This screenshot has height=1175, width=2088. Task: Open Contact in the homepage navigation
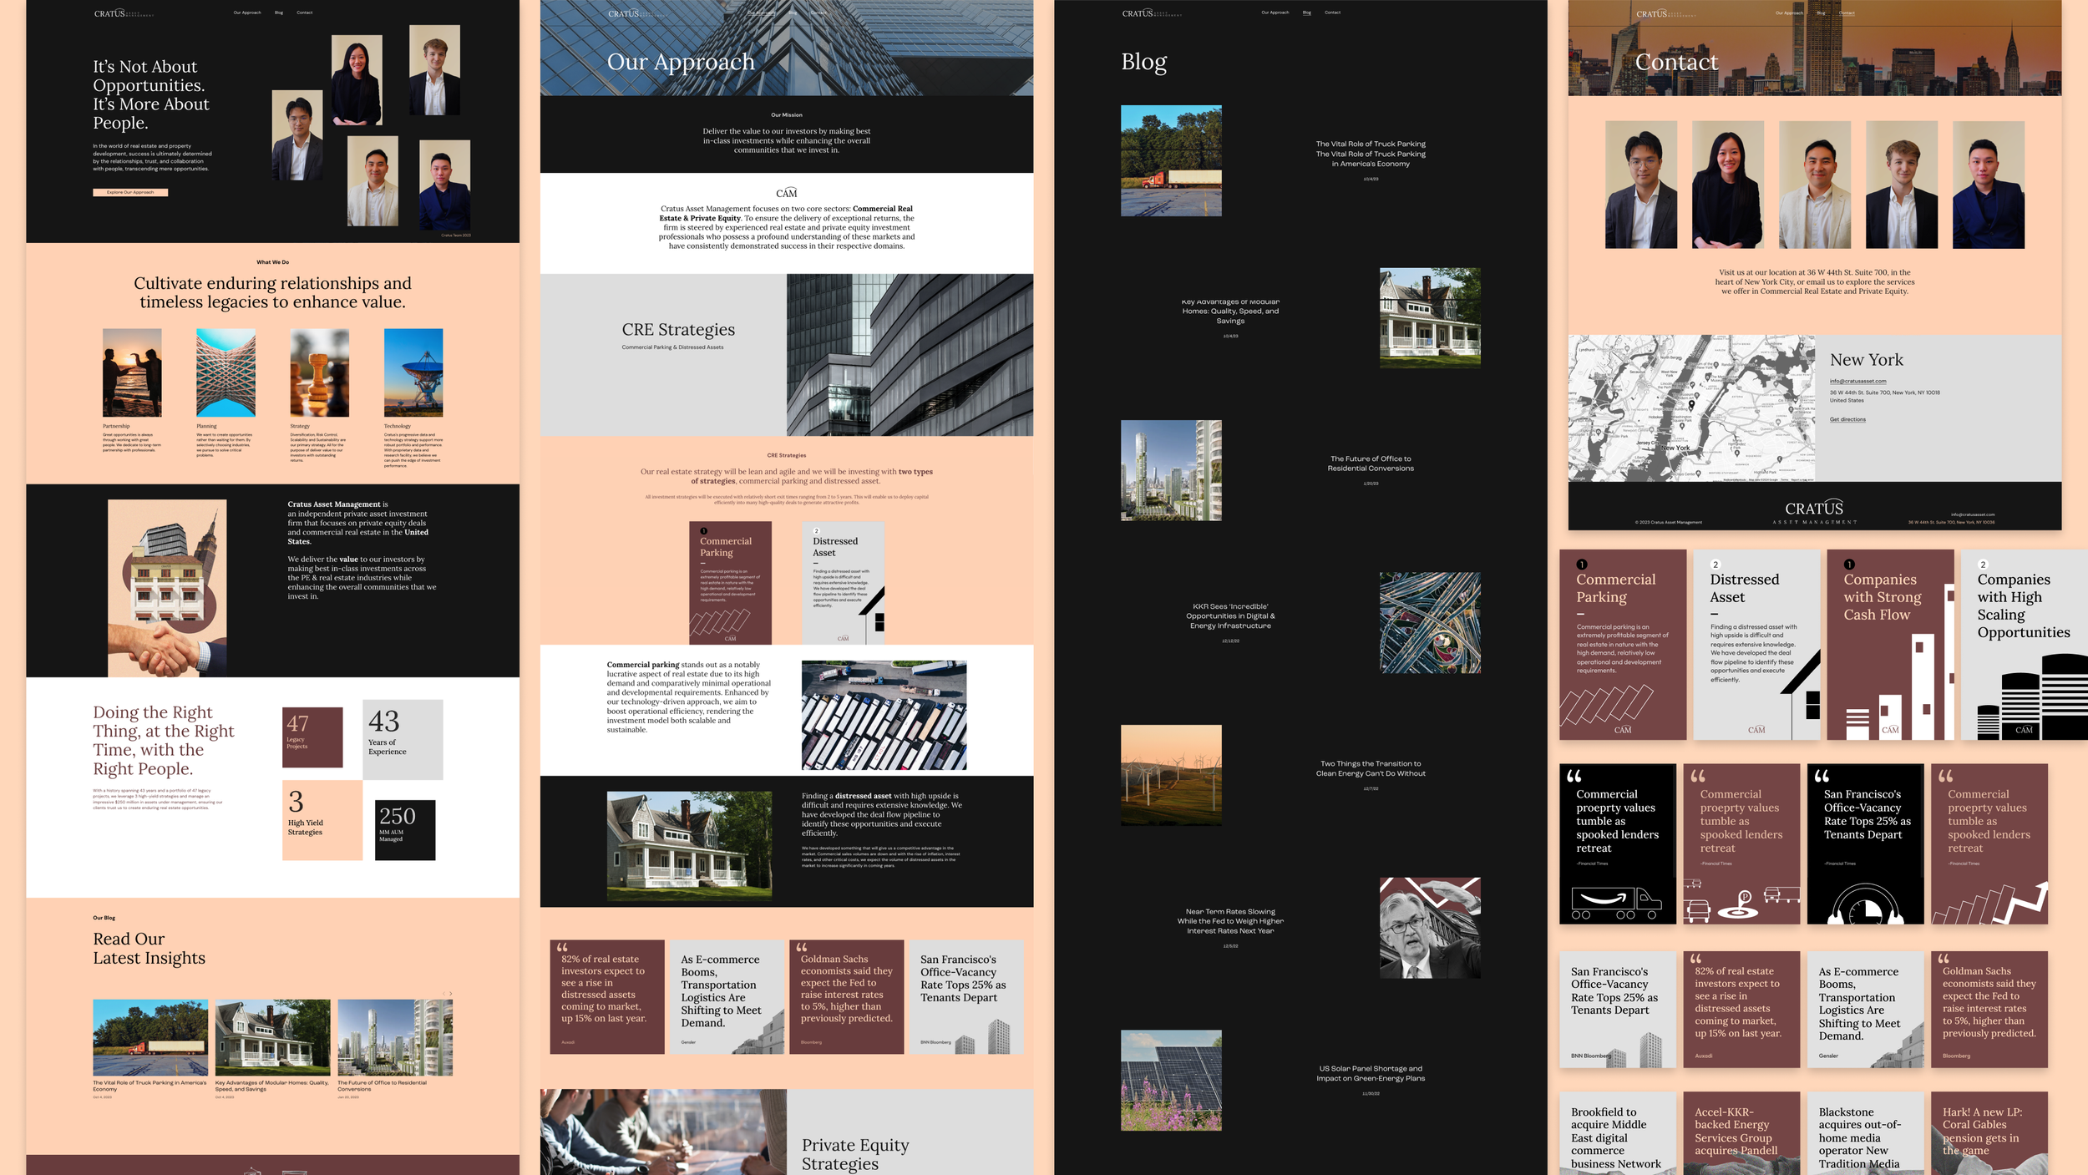point(304,13)
